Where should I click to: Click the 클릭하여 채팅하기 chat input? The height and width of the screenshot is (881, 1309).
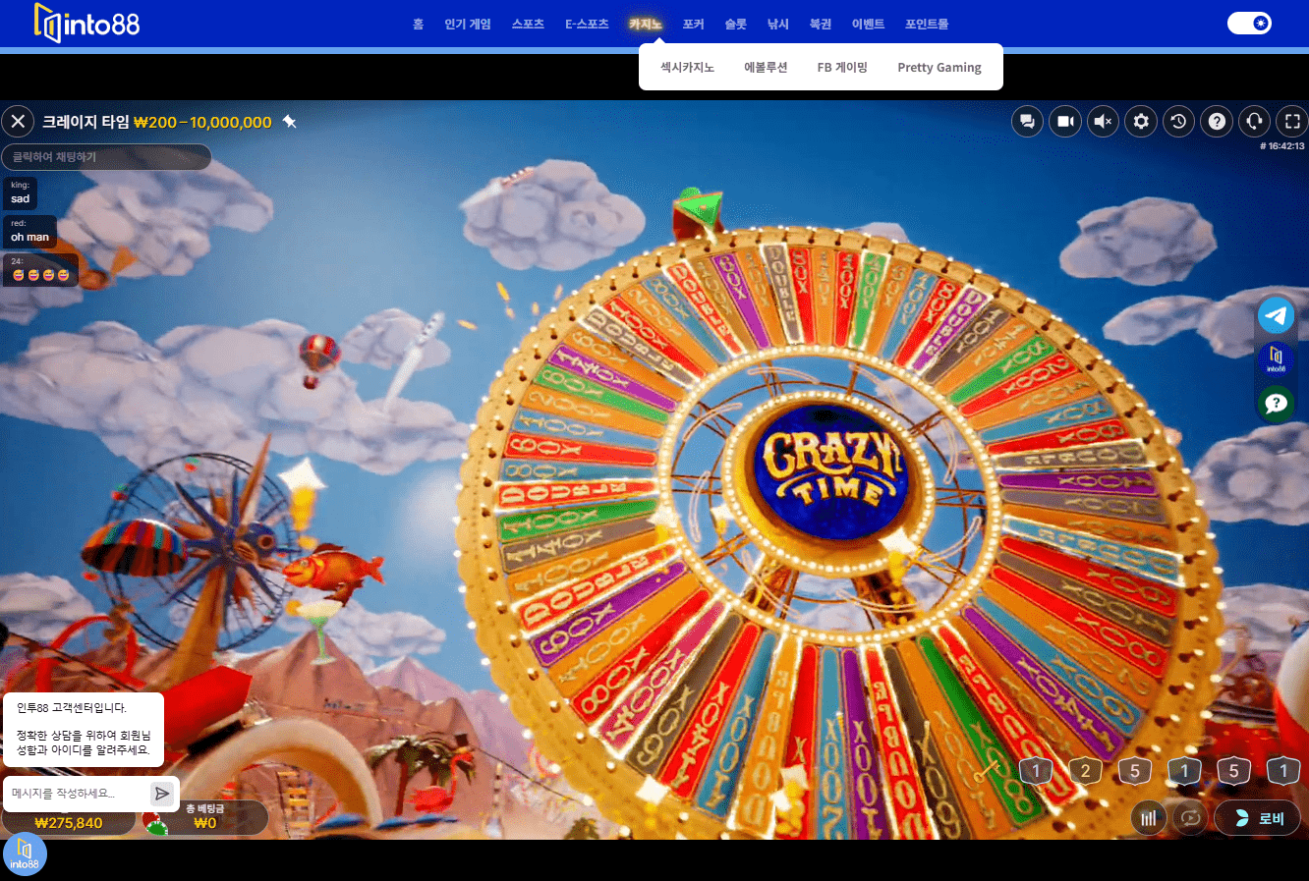[106, 157]
